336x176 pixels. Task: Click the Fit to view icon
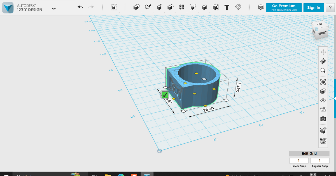click(323, 82)
